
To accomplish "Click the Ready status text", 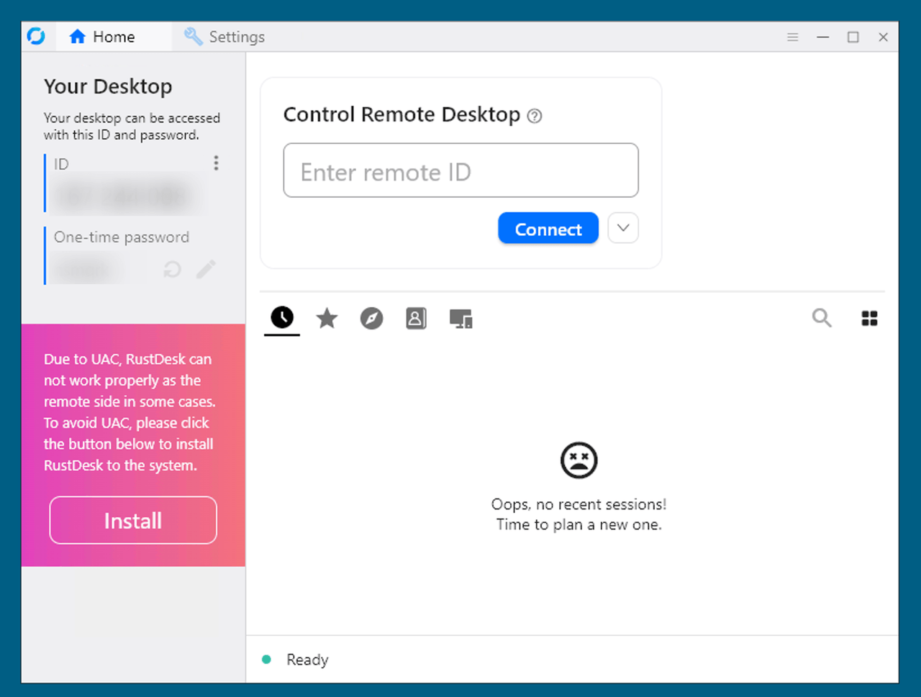I will 307,660.
